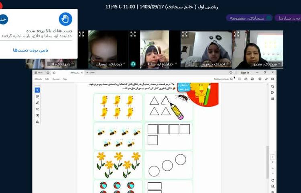This screenshot has width=301, height=193.
Task: Click the save file icon in Acrobat toolbar
Action: 239,79
